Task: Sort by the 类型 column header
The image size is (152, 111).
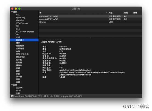Action: [110, 13]
